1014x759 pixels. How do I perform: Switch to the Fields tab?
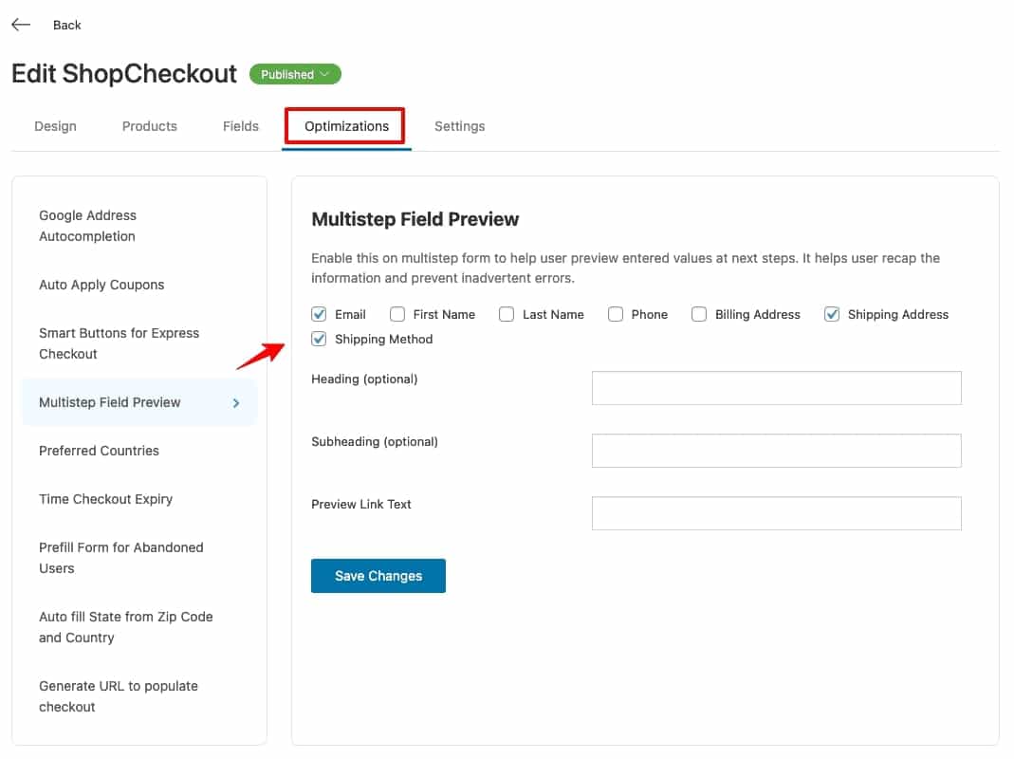(240, 125)
